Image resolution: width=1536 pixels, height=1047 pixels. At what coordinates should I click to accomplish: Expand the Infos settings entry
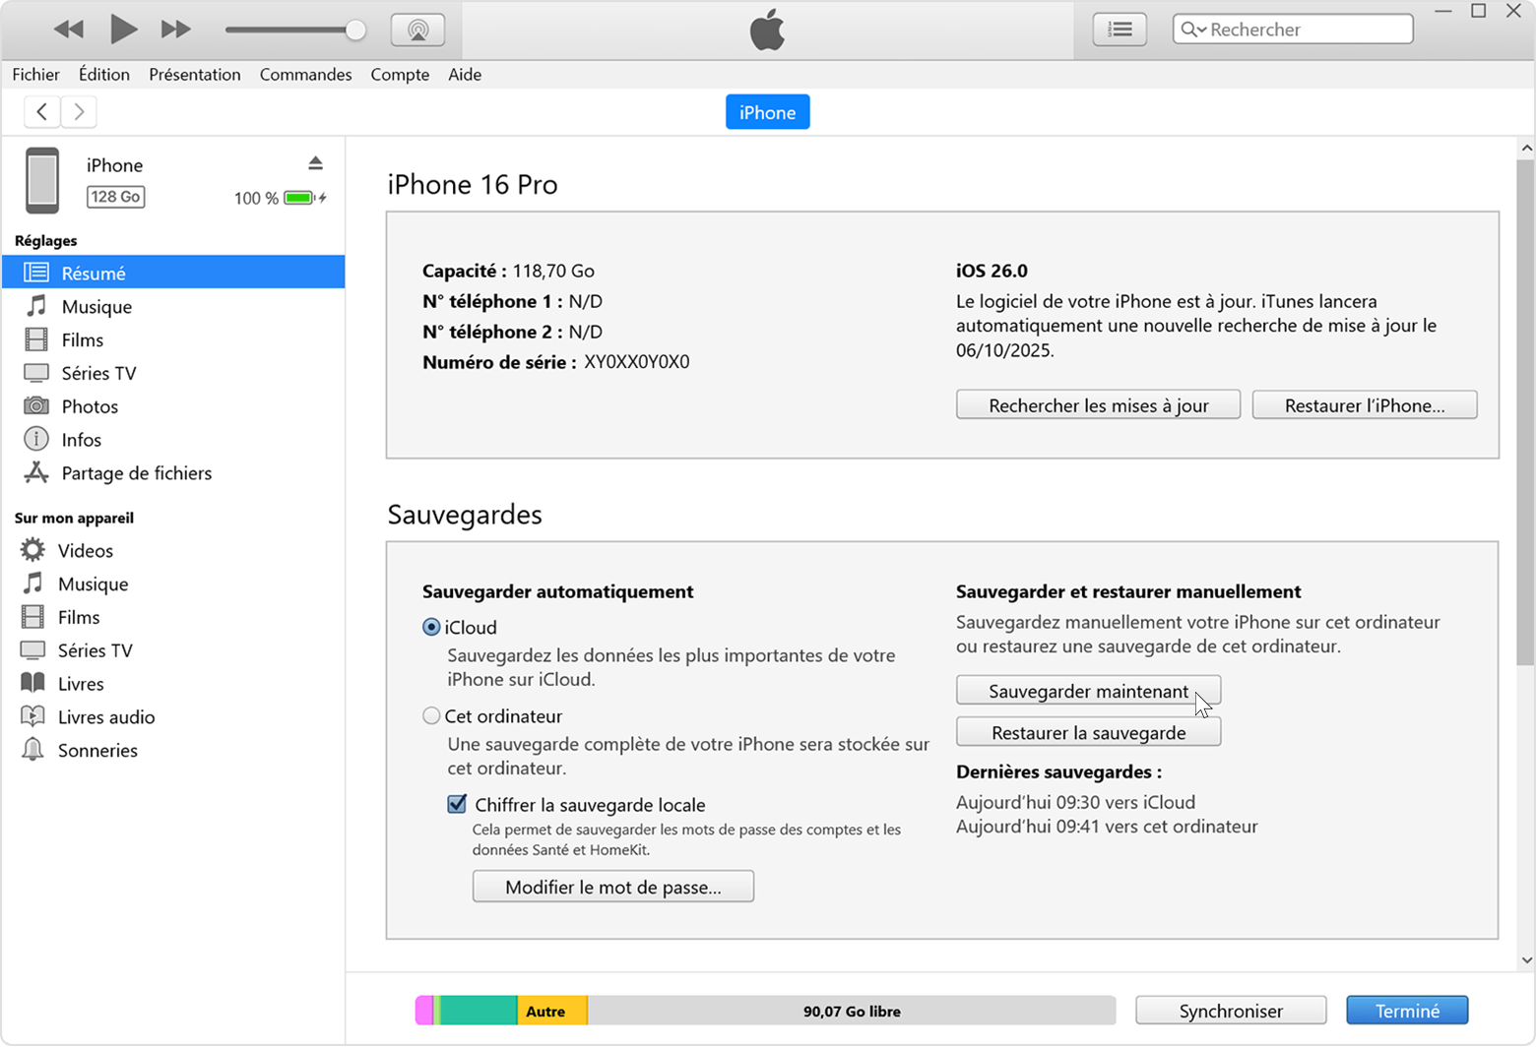81,439
